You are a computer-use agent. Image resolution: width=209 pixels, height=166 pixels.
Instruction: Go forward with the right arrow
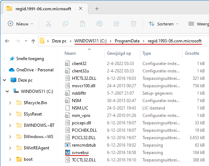point(18,41)
